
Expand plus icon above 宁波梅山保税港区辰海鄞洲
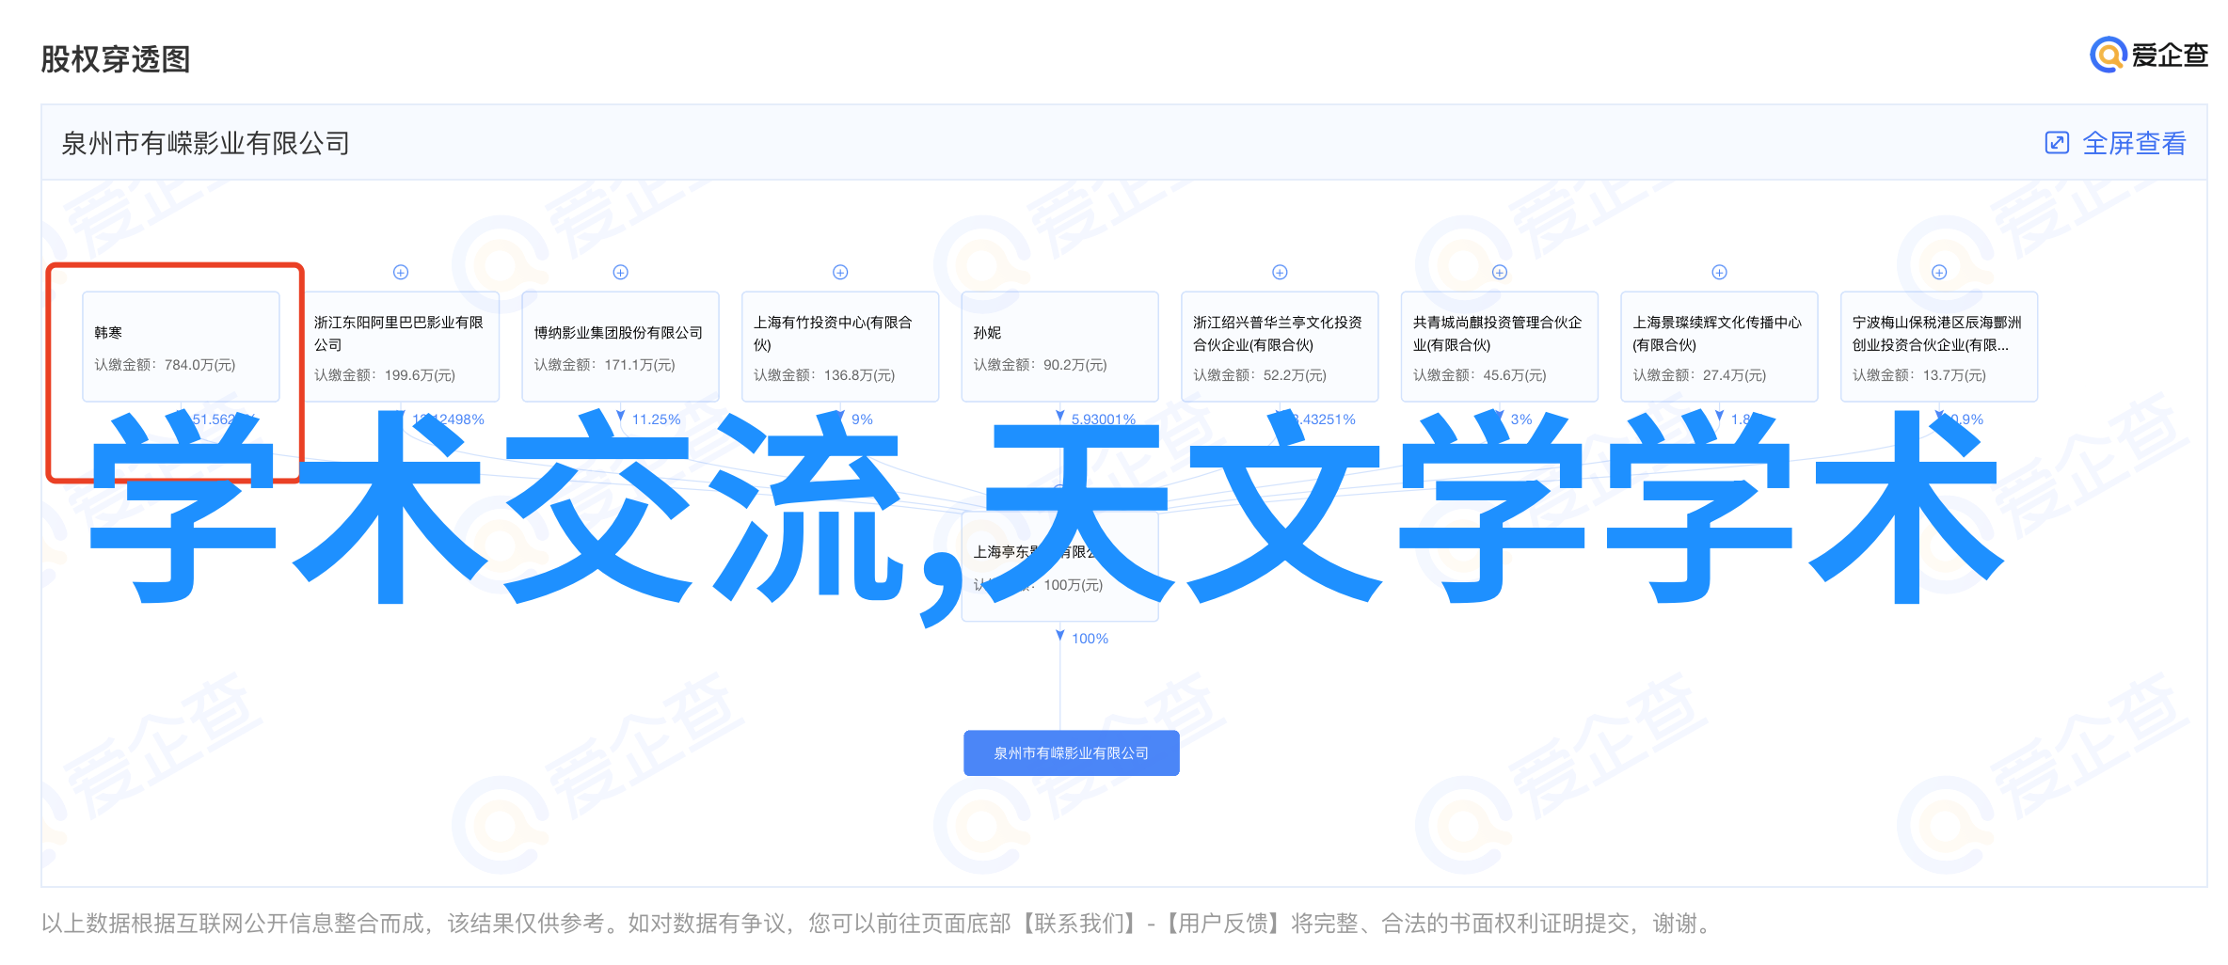tap(1939, 273)
